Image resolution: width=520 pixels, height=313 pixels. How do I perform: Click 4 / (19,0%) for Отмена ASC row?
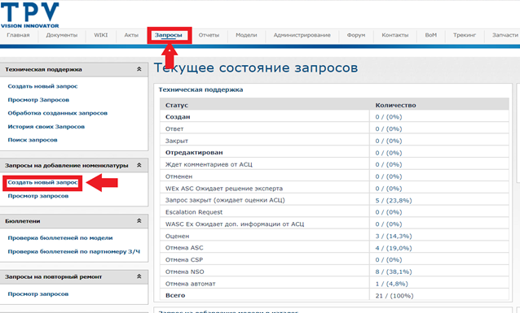tap(394, 248)
